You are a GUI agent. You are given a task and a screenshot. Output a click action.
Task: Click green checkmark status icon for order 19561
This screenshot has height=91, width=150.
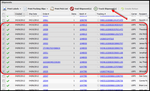click(8, 20)
